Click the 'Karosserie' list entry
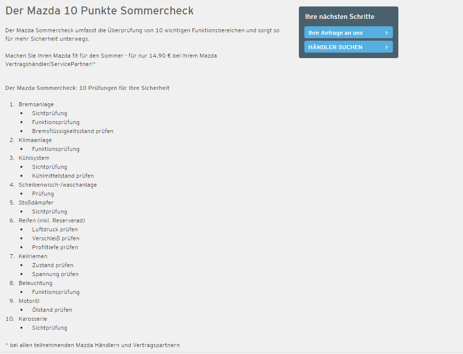 coord(33,319)
